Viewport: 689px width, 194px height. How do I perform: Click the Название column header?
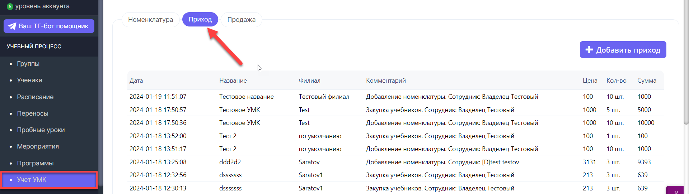coord(233,81)
